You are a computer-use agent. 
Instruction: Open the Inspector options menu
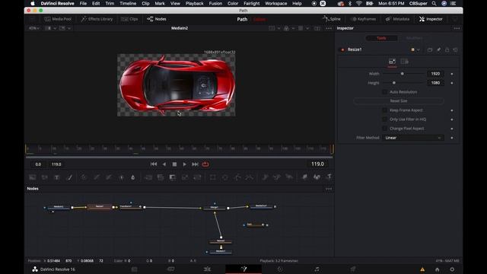[457, 28]
